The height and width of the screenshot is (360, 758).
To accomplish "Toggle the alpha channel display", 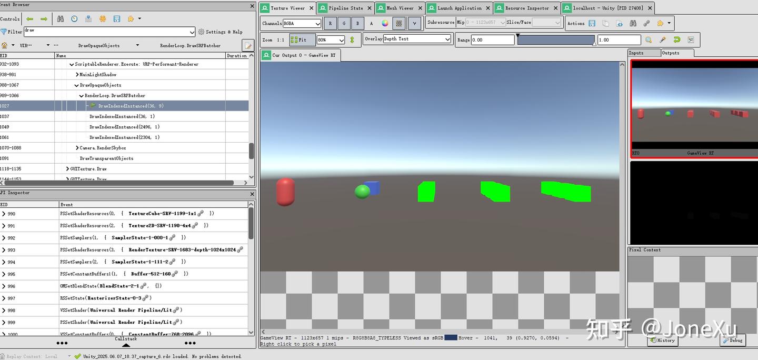I will coord(372,23).
